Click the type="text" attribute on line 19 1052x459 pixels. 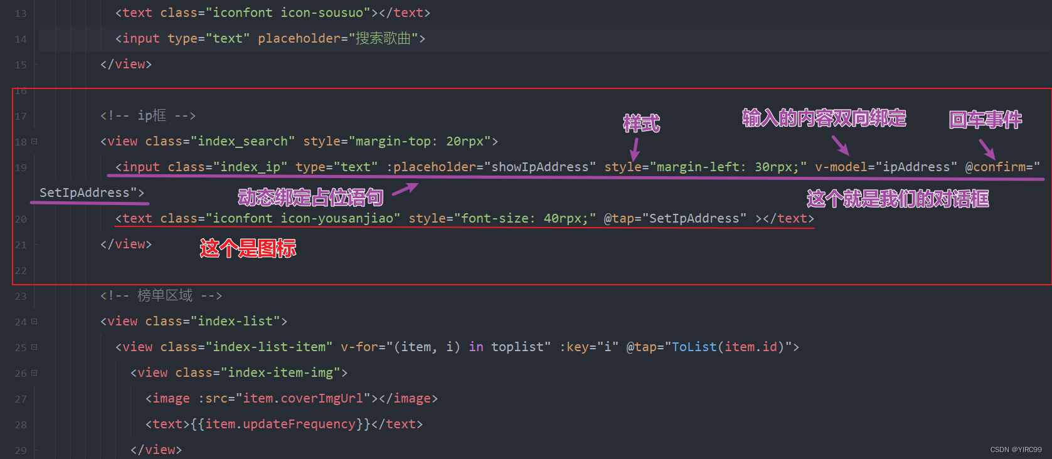(x=337, y=167)
